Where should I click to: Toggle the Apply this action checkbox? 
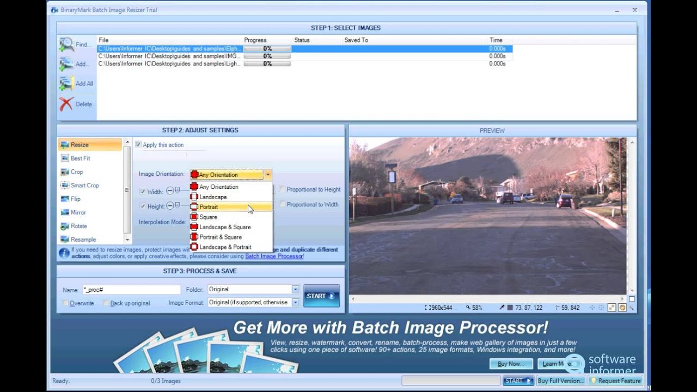(x=138, y=144)
